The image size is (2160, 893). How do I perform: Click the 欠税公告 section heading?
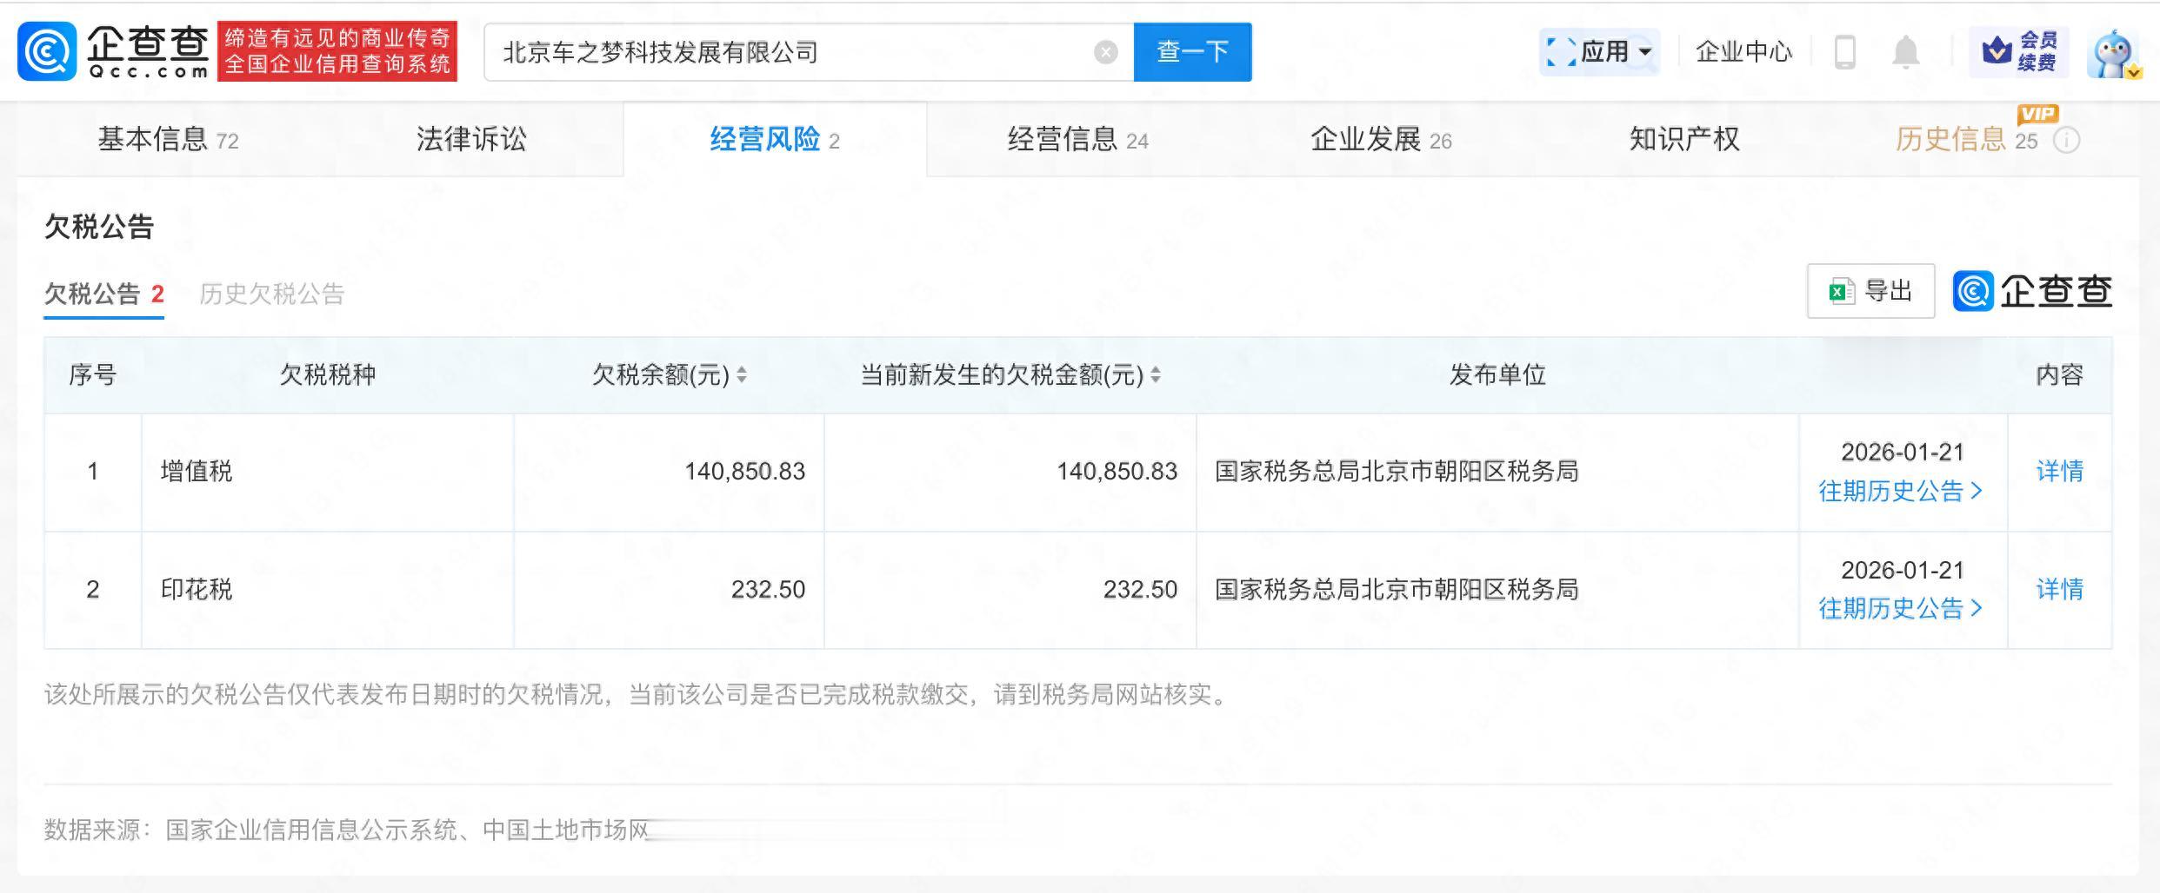coord(99,228)
